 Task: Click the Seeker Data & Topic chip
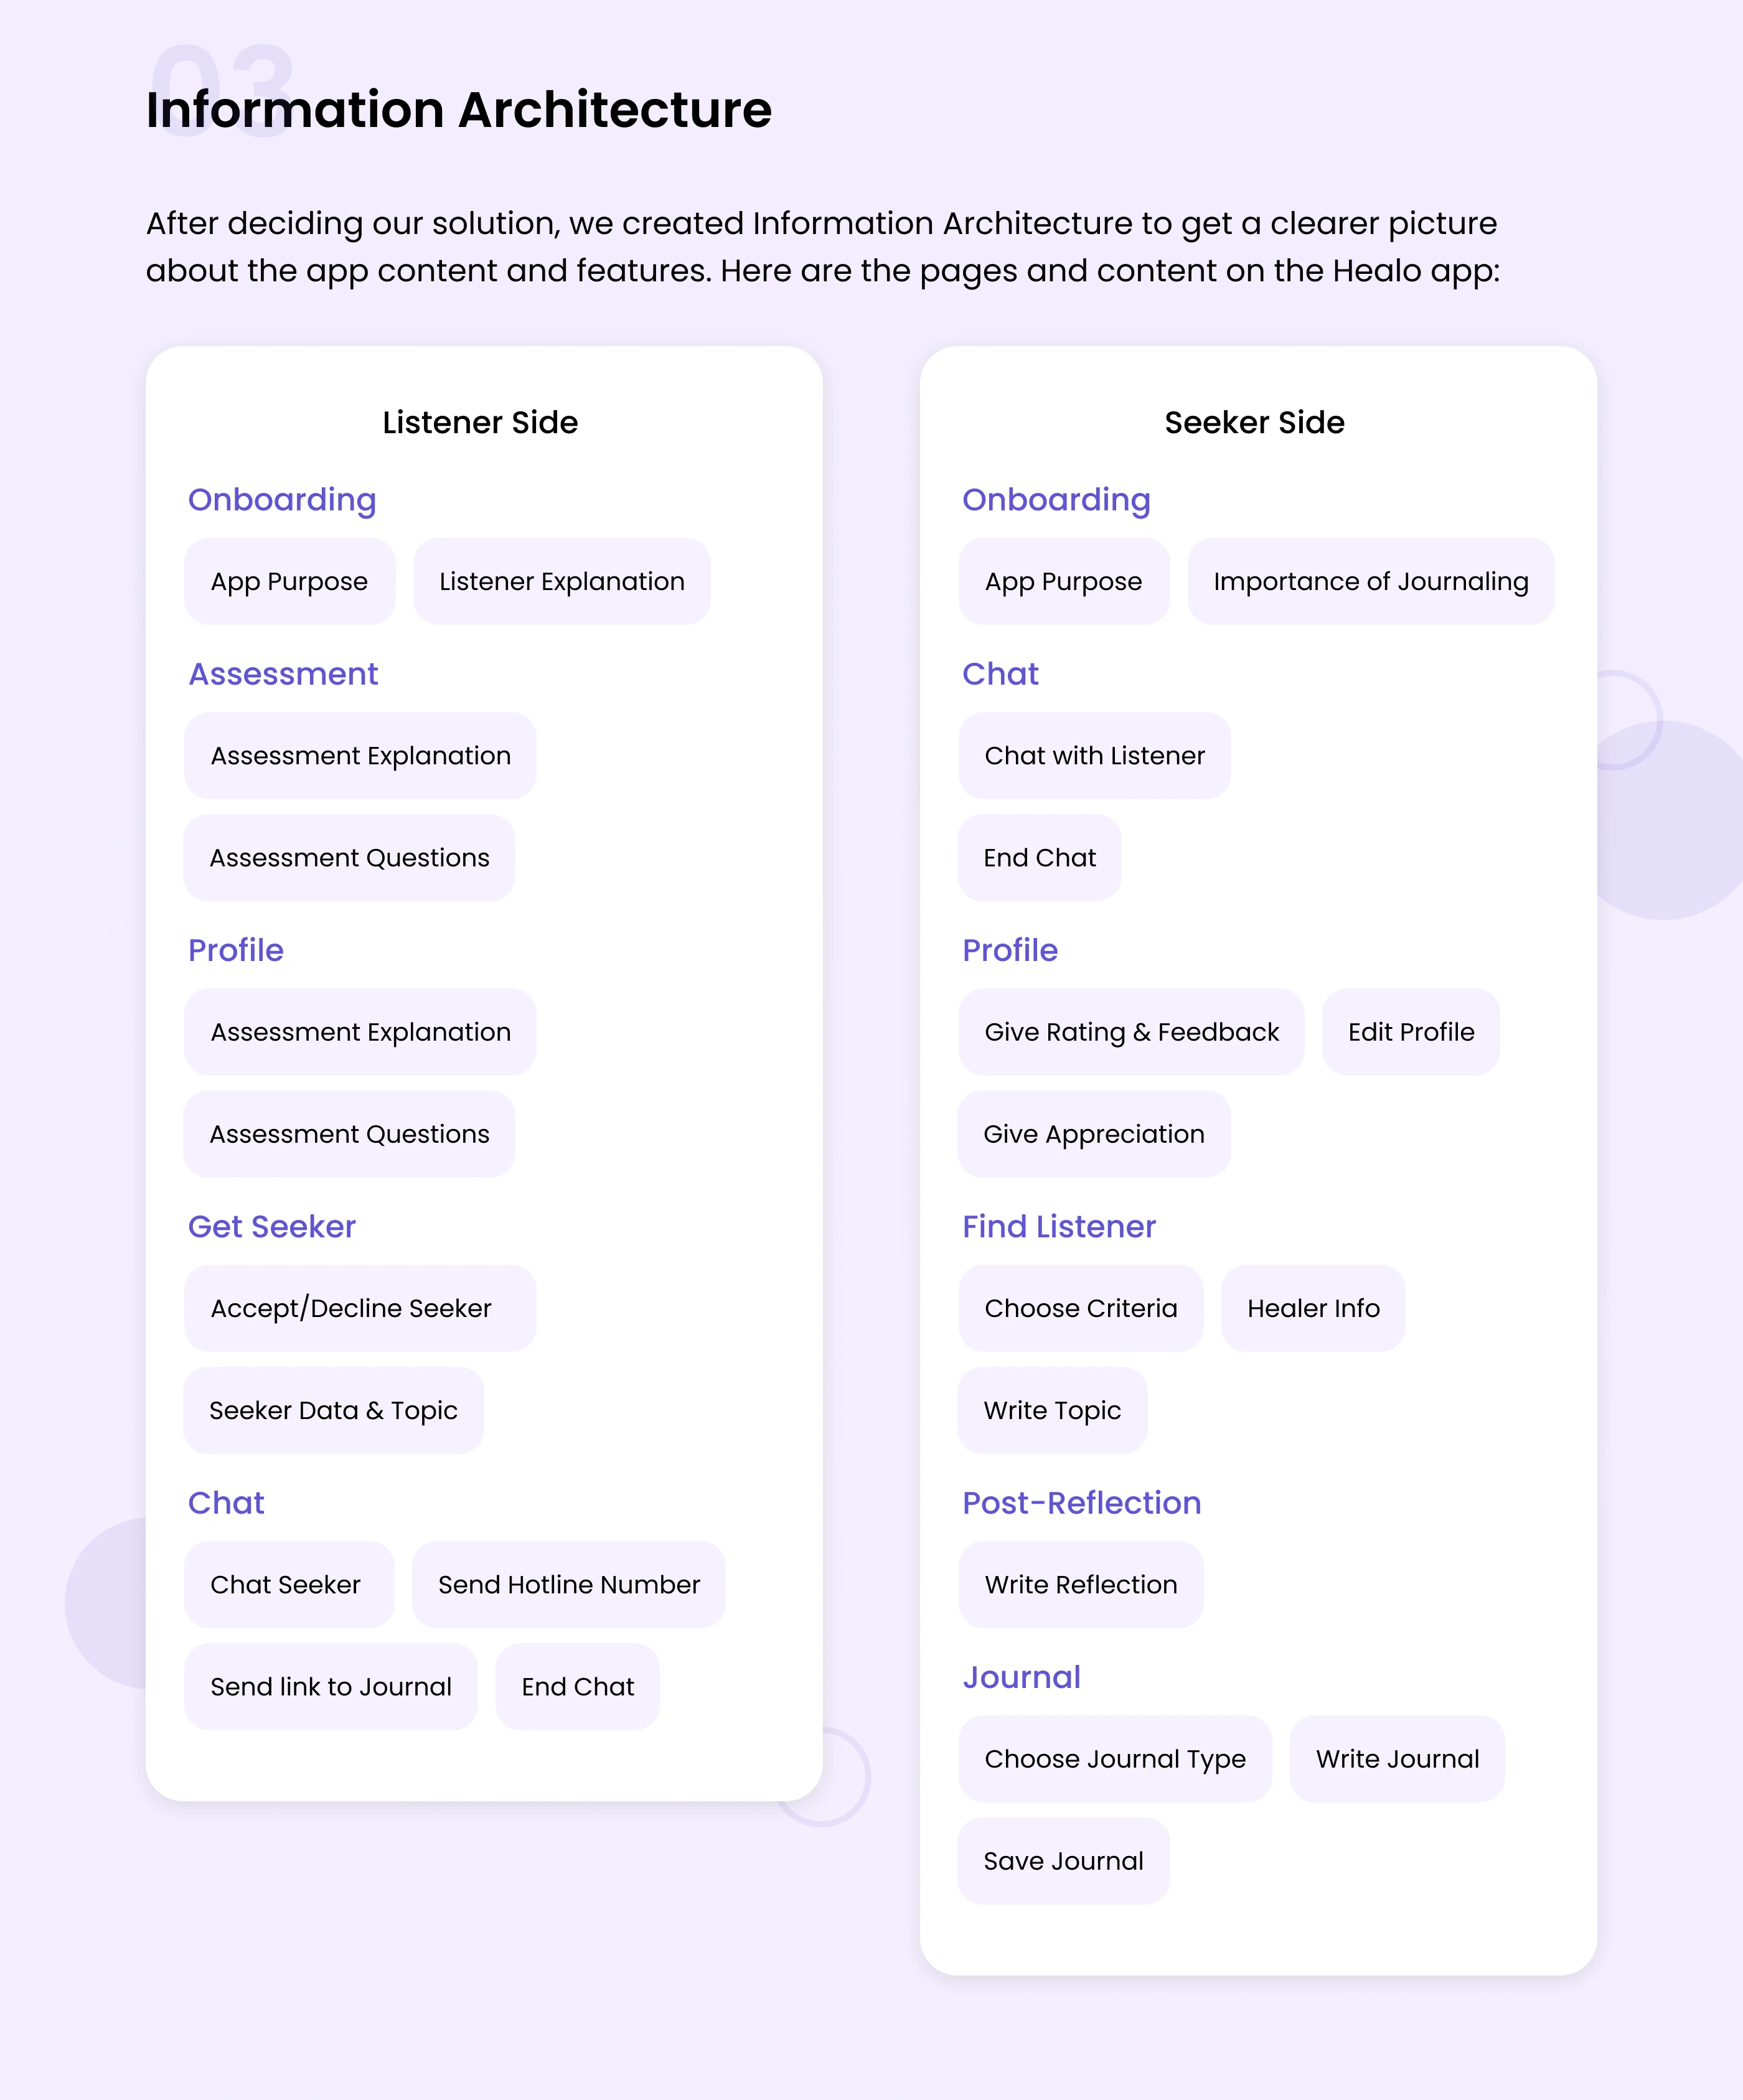[333, 1410]
